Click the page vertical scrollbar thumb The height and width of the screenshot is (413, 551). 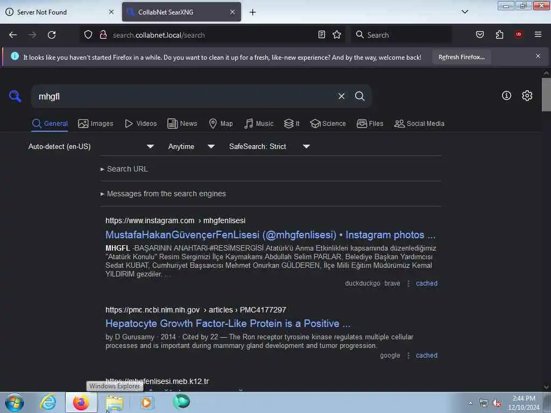point(546,94)
